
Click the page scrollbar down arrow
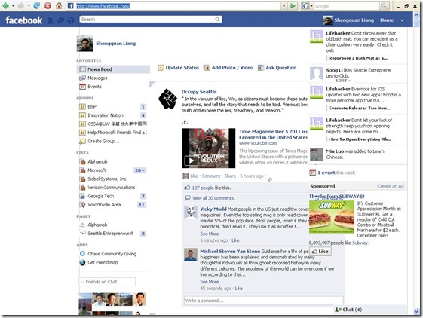pos(416,312)
